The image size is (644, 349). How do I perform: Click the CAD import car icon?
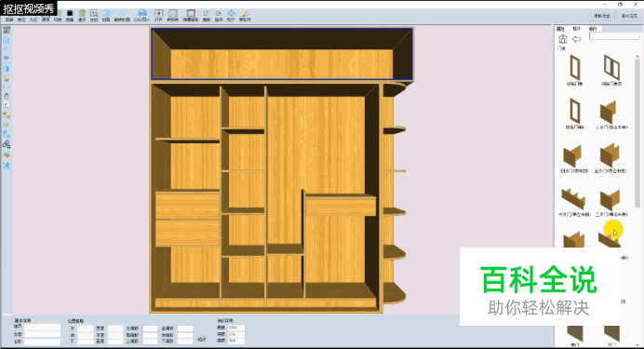[x=142, y=14]
